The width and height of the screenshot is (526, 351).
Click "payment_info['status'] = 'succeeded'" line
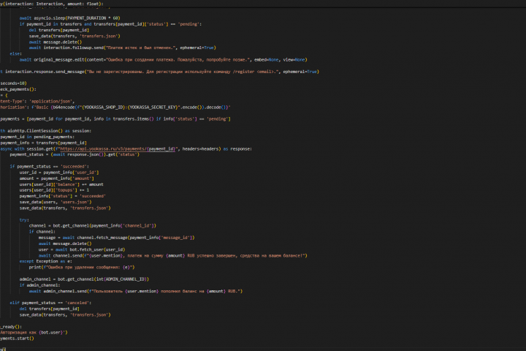click(62, 196)
